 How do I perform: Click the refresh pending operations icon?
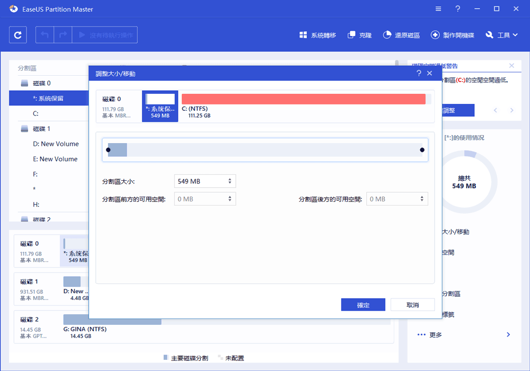click(x=18, y=34)
